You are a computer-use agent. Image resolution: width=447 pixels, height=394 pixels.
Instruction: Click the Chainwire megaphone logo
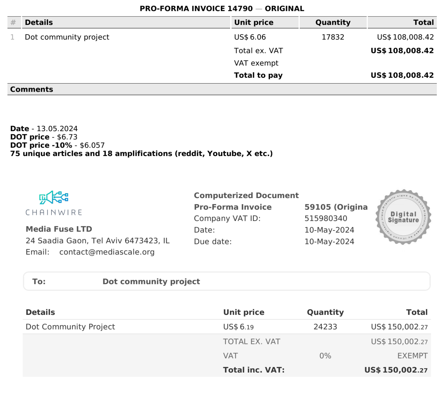(54, 197)
